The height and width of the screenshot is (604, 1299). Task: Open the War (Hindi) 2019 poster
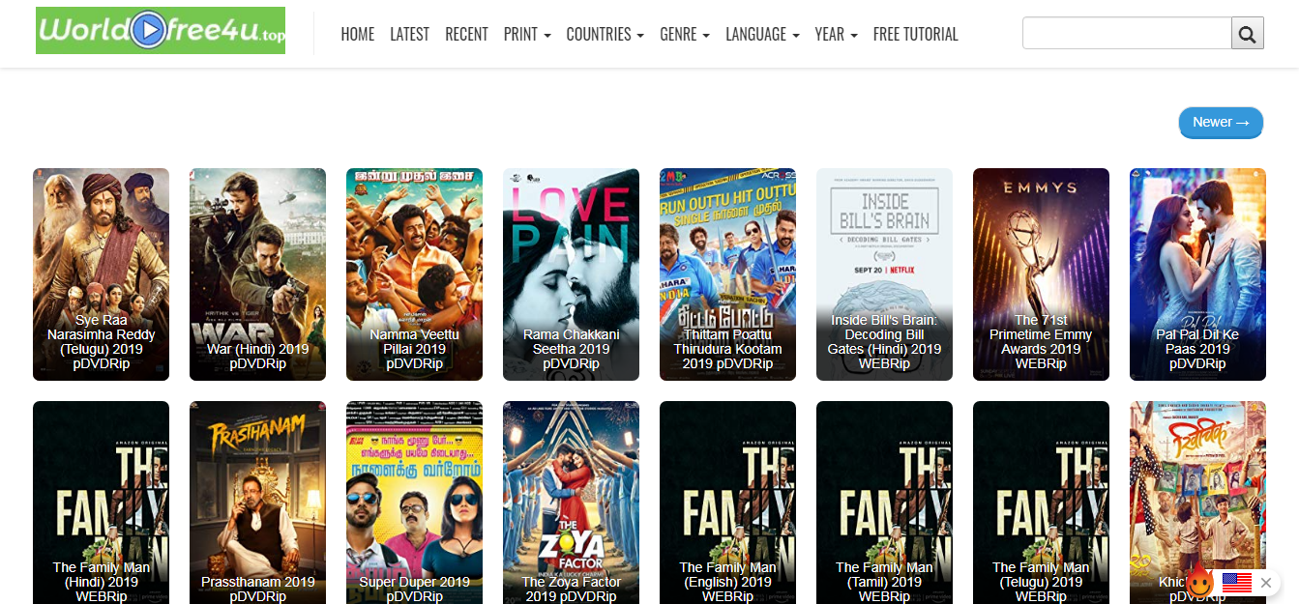point(257,274)
